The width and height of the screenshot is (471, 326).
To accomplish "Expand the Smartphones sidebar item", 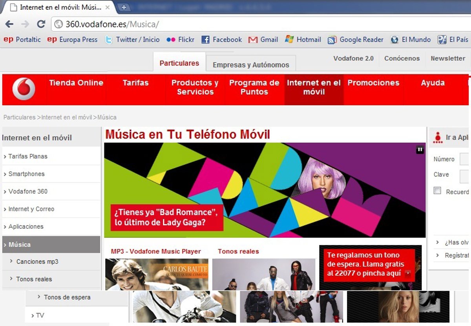I will point(26,174).
